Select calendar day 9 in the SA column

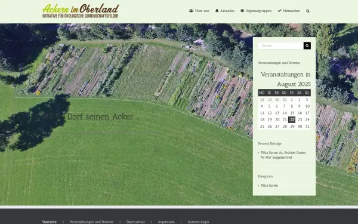pyautogui.click(x=300, y=106)
